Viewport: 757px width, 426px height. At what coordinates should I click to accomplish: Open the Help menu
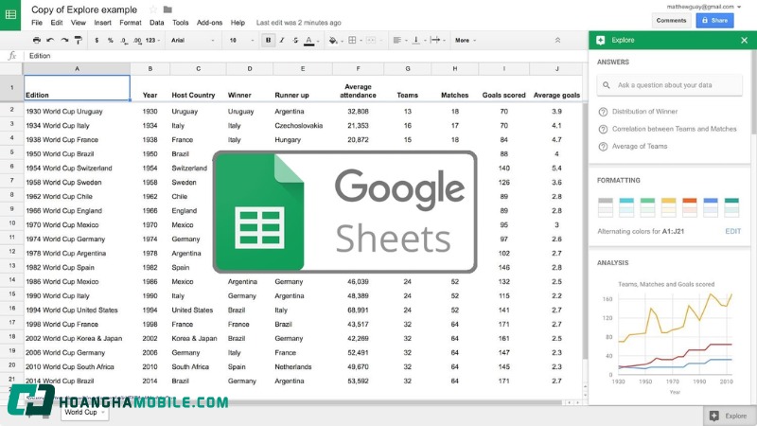pos(238,23)
